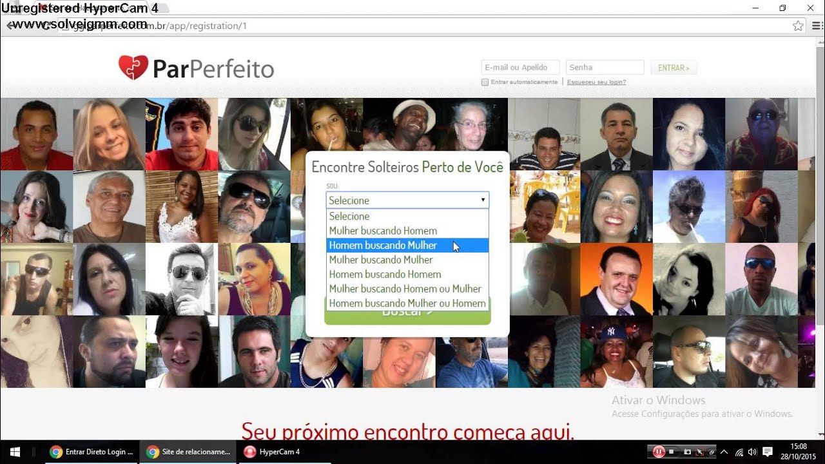Switch to Entrar Direto Login Chrome taskbar window
Screen dimensions: 825x464
click(92, 452)
